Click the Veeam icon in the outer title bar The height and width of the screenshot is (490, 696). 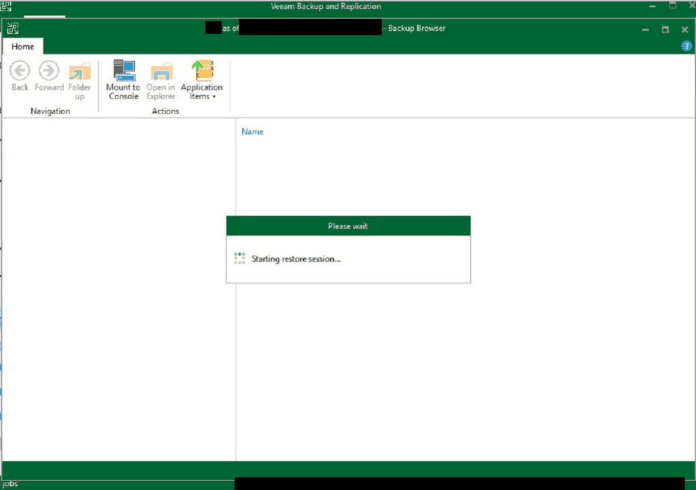[x=5, y=6]
